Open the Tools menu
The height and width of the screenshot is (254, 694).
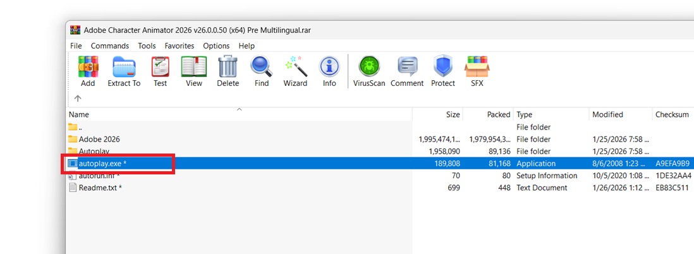[x=147, y=45]
